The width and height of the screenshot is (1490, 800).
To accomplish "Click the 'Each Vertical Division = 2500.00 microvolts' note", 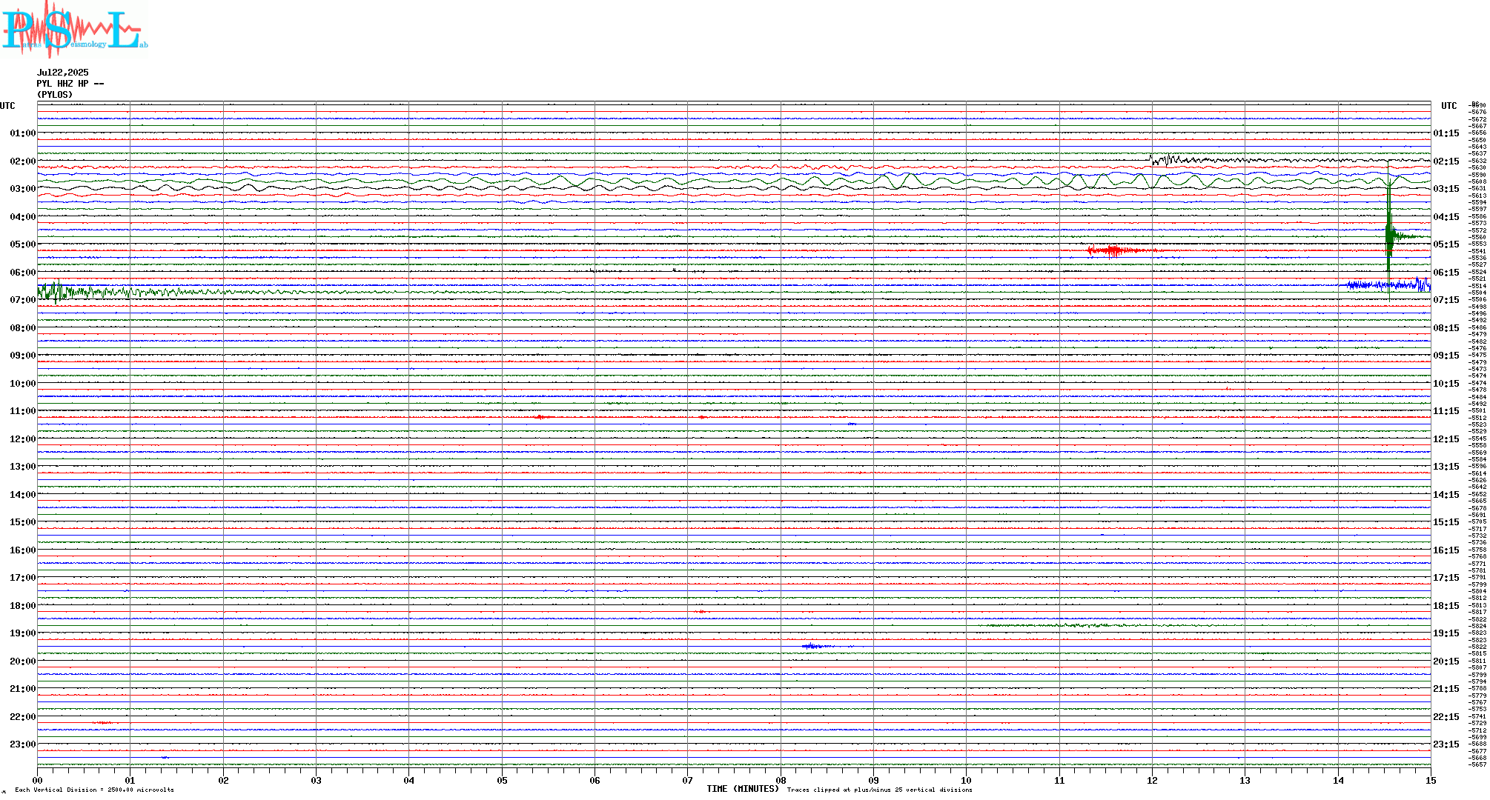I will point(94,790).
